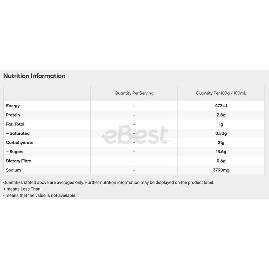Click the 15.6g sugars value
Viewport: 269px width, 269px height.
221,152
